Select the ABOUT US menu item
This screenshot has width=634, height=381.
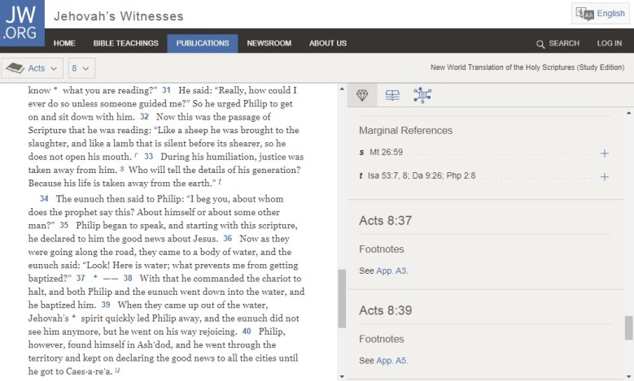(328, 43)
